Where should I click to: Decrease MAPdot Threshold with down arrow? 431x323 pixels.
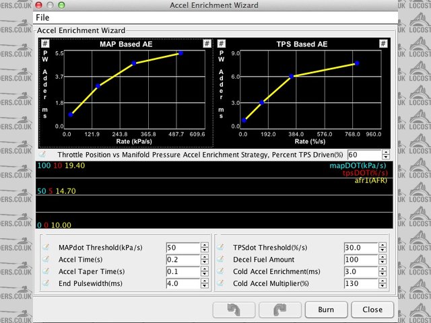(x=204, y=250)
